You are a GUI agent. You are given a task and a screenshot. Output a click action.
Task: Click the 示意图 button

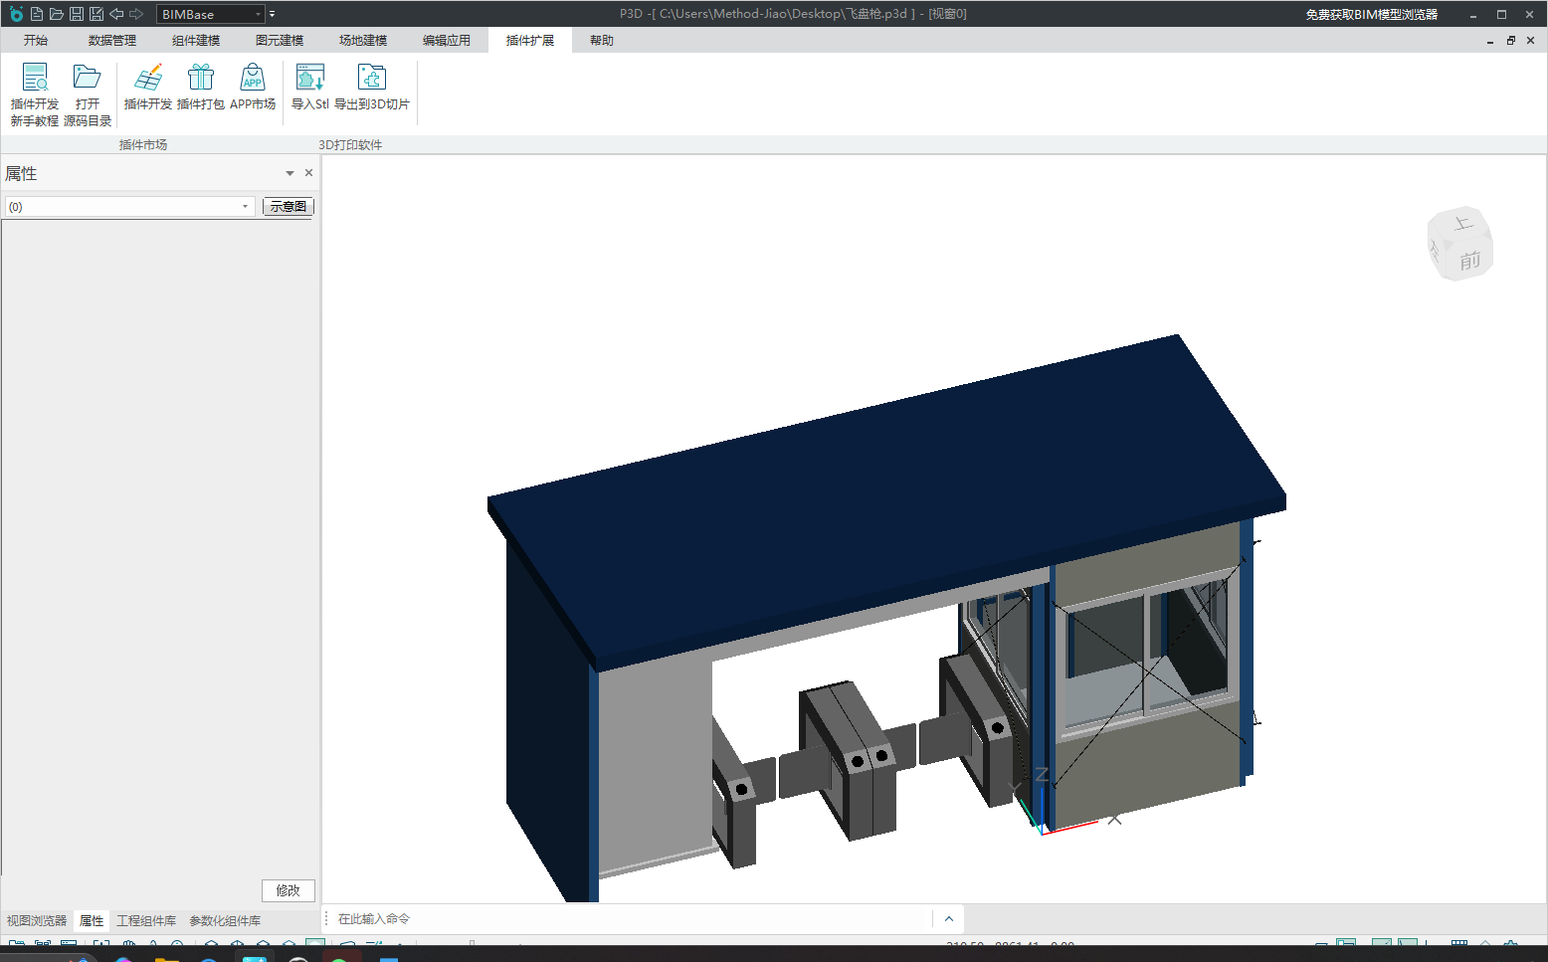(x=288, y=207)
